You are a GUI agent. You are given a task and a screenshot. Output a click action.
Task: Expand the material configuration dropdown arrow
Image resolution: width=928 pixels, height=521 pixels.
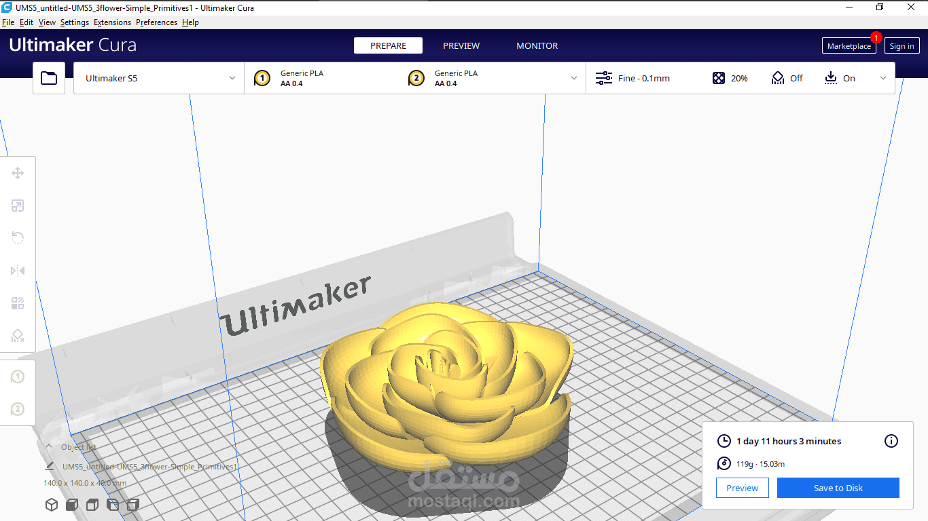574,78
